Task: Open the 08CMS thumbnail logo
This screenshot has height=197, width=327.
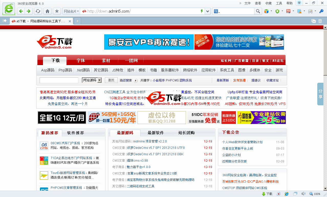Action: (44, 146)
